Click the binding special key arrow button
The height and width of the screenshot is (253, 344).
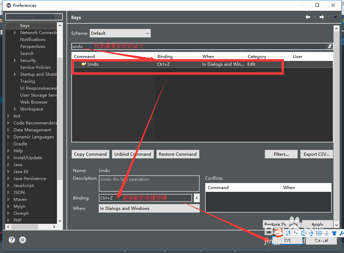(197, 198)
